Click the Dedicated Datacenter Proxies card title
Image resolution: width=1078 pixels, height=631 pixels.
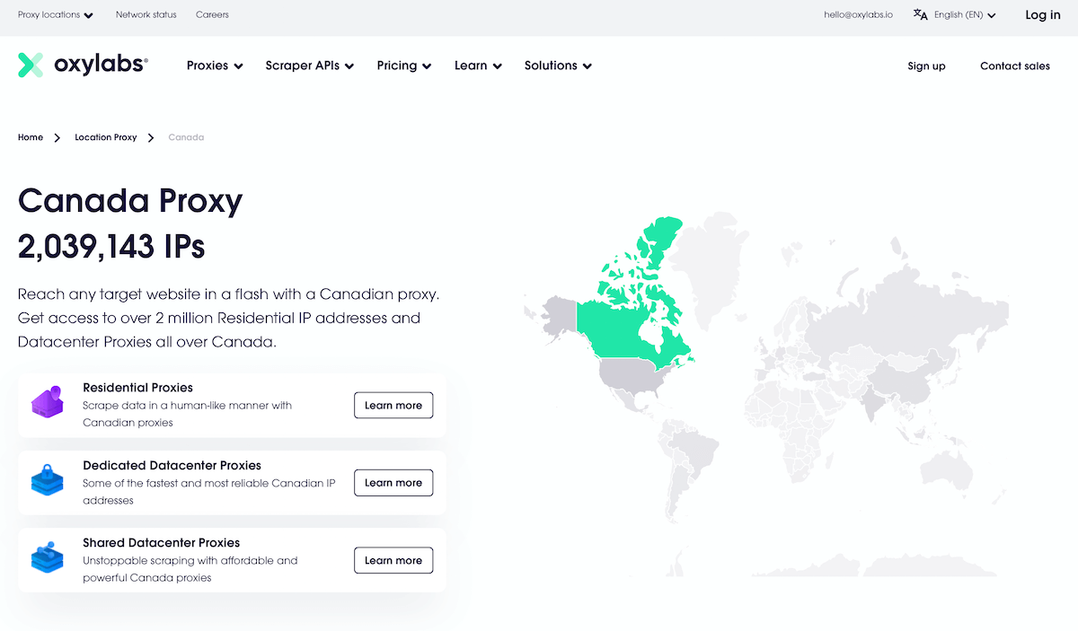(x=172, y=465)
